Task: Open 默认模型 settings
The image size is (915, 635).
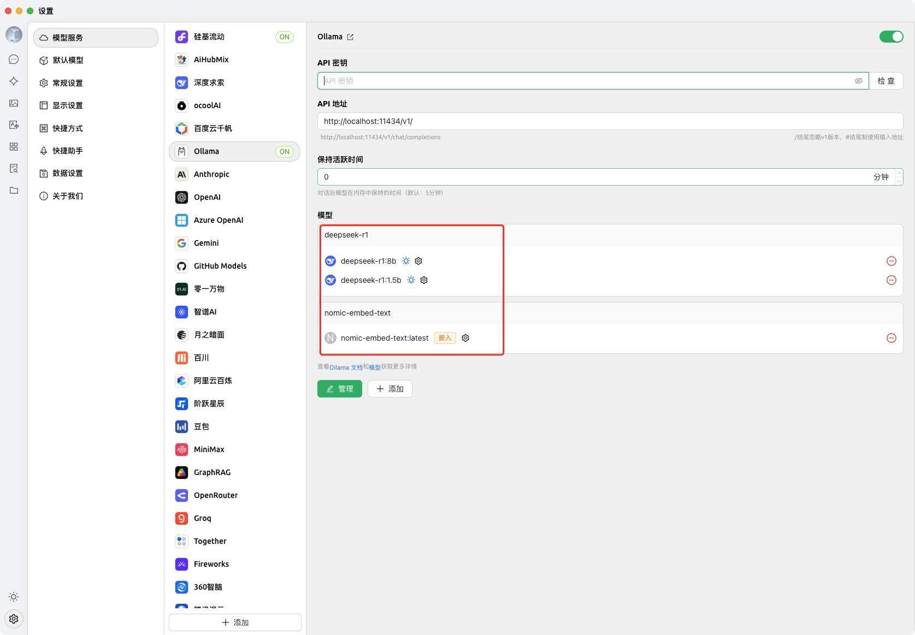Action: tap(96, 60)
